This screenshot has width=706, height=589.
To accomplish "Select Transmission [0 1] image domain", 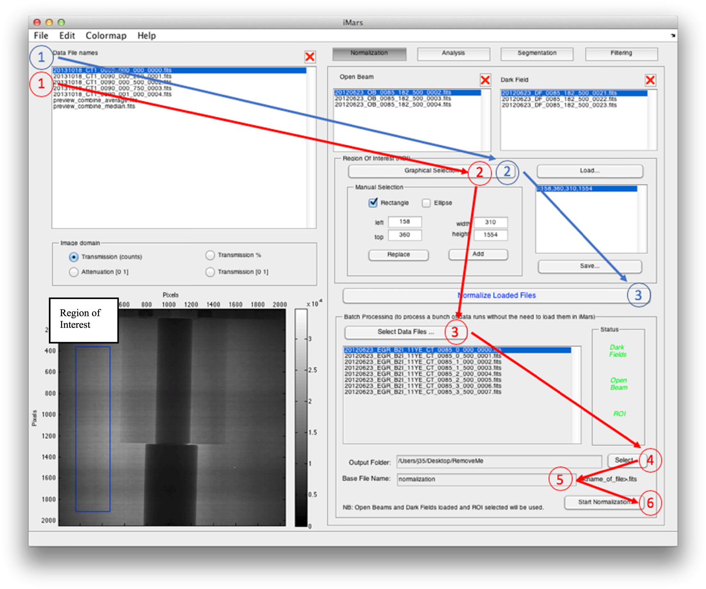I will [x=210, y=272].
